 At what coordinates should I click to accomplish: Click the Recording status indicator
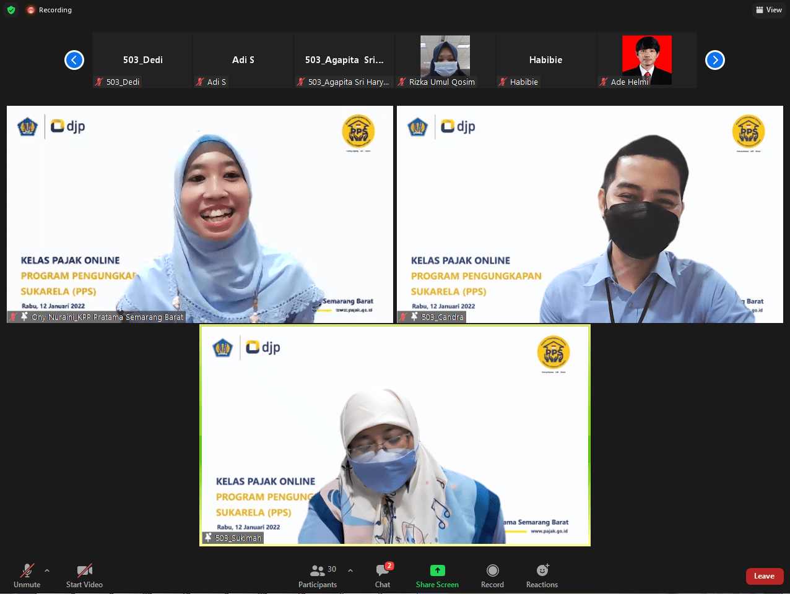(x=50, y=10)
